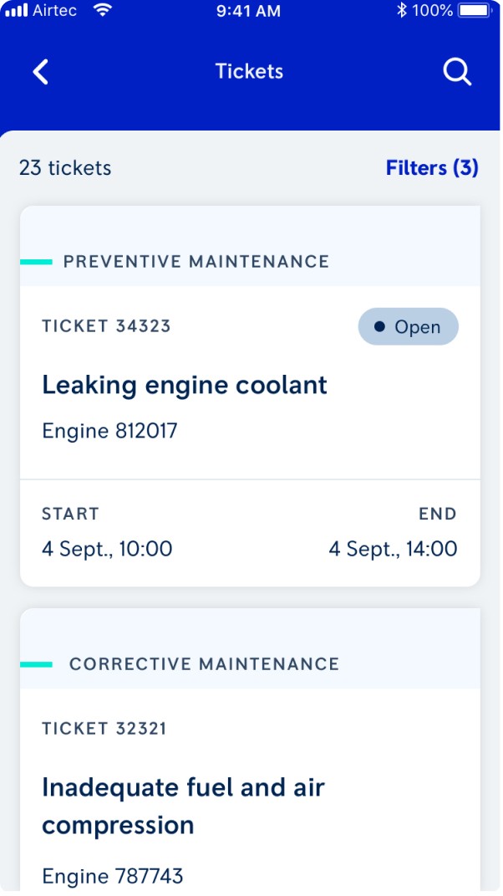Tap Ticket 32321 number label
503x896 pixels.
(104, 729)
